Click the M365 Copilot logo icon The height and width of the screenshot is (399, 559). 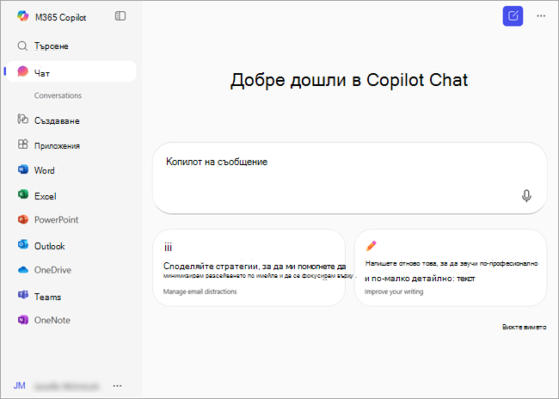(x=23, y=16)
